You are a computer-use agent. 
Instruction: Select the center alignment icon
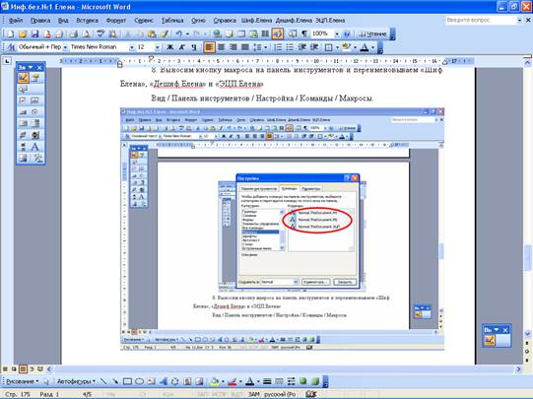pos(222,47)
